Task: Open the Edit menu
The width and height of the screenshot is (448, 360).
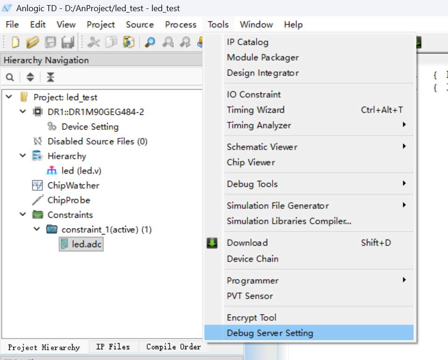Action: point(38,25)
